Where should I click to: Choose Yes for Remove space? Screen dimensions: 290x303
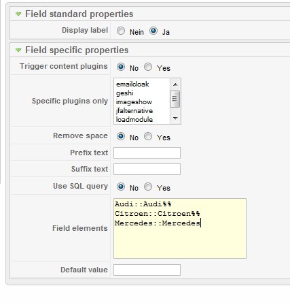coord(148,136)
